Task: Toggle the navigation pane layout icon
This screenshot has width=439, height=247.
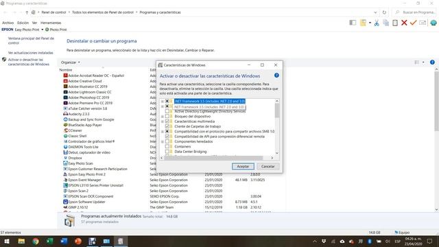Action: point(353,23)
